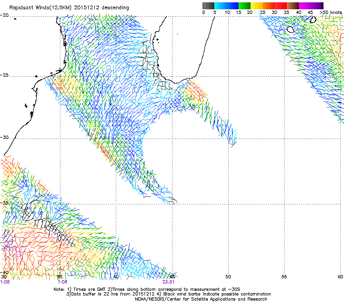Viewport: 344px width, 302px height.
Task: Click the '-35' latitude label
Action: point(4,203)
